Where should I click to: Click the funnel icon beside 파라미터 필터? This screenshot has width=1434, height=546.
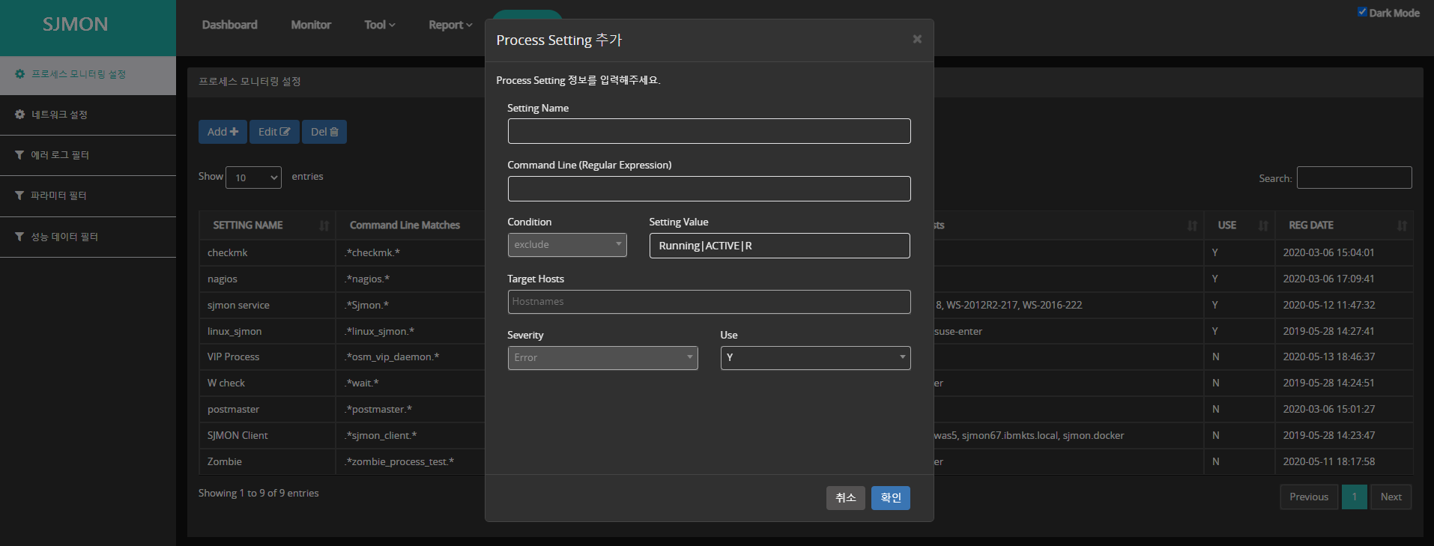click(19, 195)
